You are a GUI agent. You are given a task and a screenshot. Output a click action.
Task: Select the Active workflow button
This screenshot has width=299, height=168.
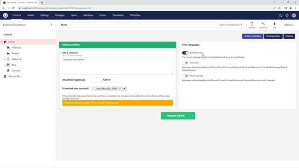[x=253, y=36]
